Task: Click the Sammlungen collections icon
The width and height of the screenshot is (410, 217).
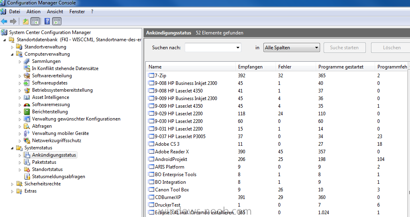Action: click(x=27, y=61)
